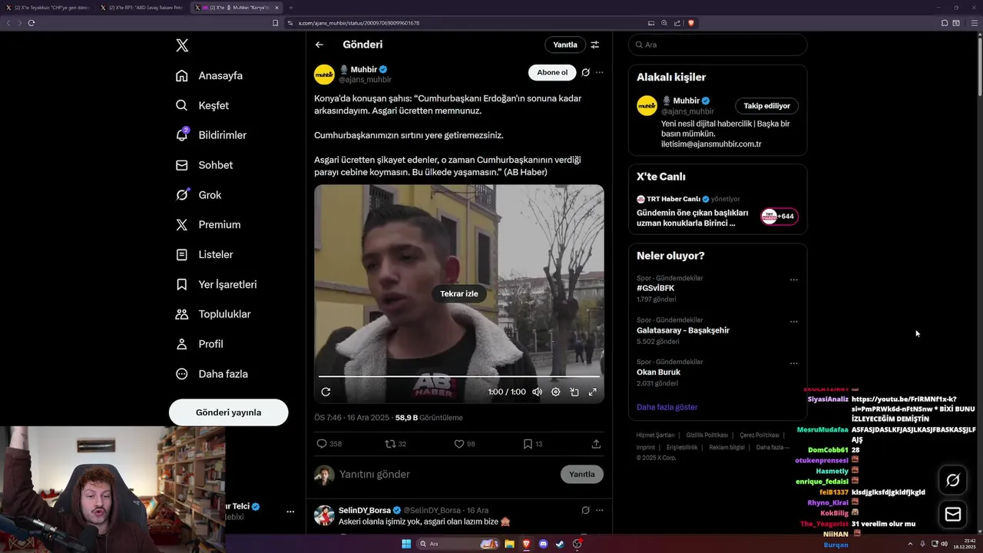Image resolution: width=983 pixels, height=553 pixels.
Task: Open Discord from the taskbar
Action: pyautogui.click(x=544, y=544)
